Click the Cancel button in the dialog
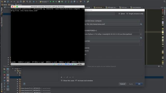Image resolution: width=166 pixels, height=93 pixels. tap(122, 84)
